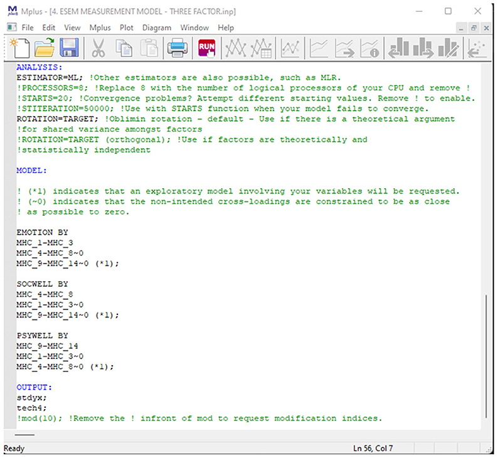Copy selection with the copy icon
Screen dimensions: 498x458
click(x=124, y=48)
